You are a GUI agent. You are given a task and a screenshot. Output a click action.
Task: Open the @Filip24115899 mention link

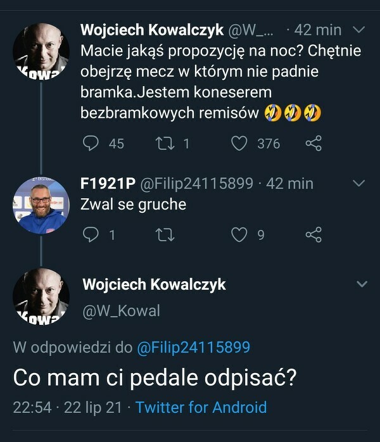pyautogui.click(x=193, y=348)
